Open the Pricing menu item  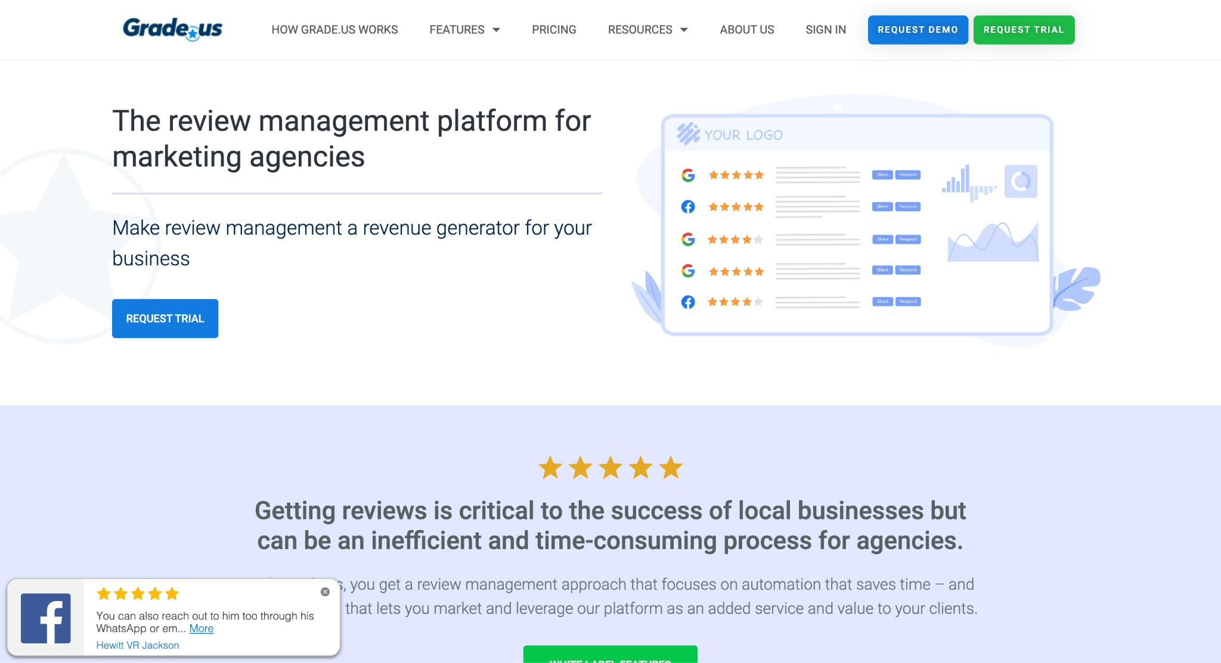click(554, 30)
